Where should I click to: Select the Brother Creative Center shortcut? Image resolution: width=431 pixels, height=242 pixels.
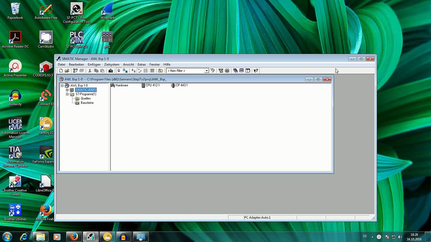(15, 186)
